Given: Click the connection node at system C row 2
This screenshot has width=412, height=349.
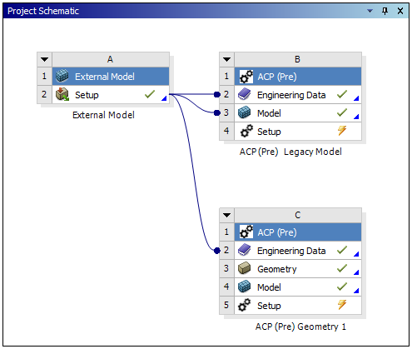Looking at the screenshot, I should (217, 251).
